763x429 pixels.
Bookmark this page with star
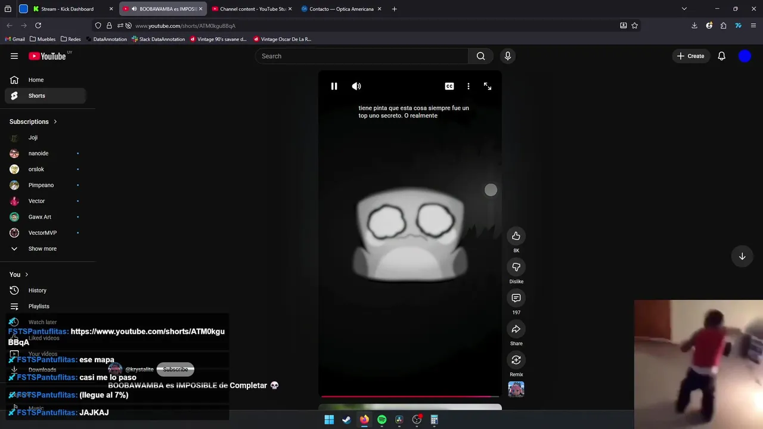pos(635,26)
